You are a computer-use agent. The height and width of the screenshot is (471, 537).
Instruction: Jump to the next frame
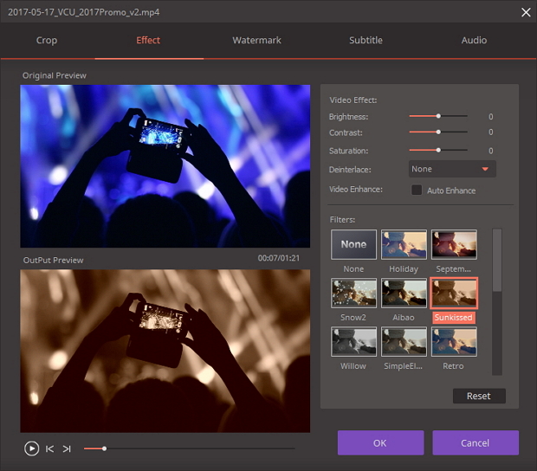tap(67, 448)
